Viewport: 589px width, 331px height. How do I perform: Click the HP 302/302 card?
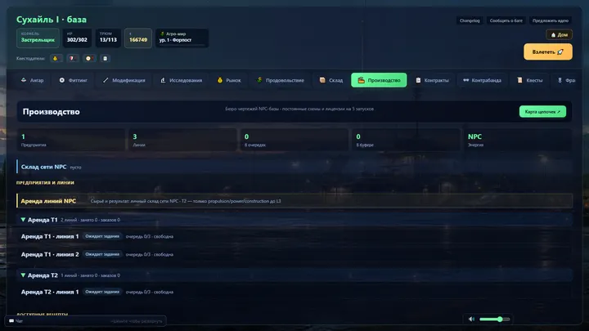(x=77, y=38)
